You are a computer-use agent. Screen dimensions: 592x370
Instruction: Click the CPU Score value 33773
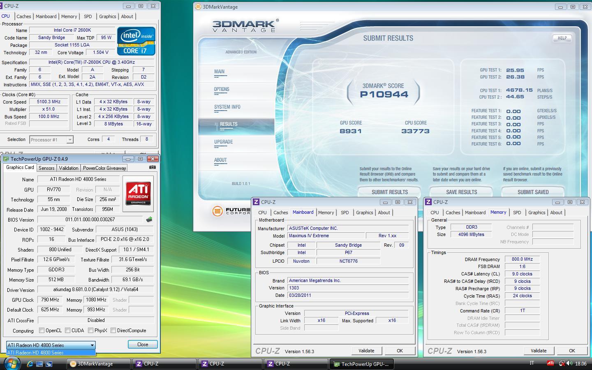pos(415,131)
